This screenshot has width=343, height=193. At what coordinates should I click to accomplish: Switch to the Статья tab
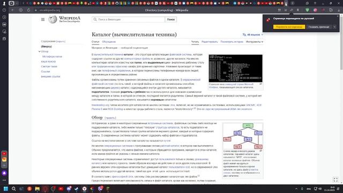tap(95, 42)
